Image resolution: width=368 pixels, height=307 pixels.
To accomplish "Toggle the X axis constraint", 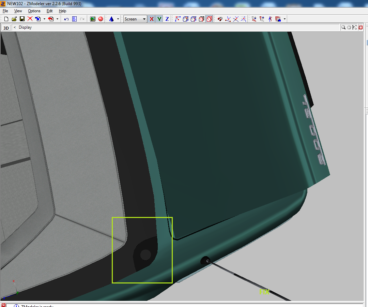I will [152, 19].
